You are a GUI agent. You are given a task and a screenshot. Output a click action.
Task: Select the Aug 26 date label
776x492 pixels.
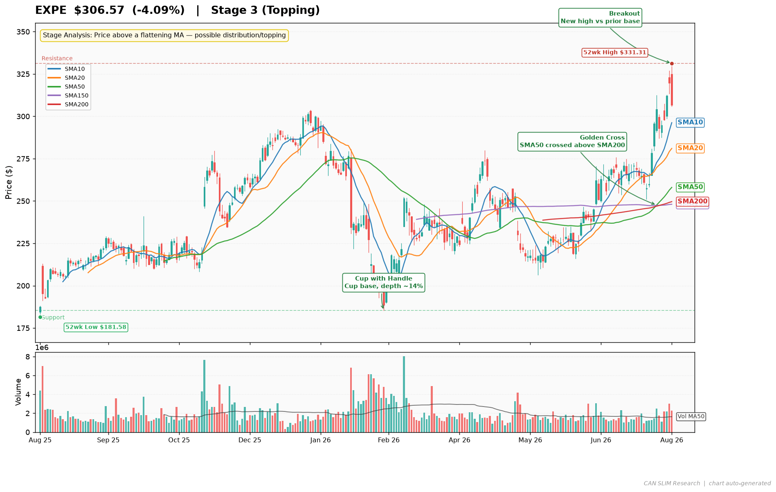(672, 440)
